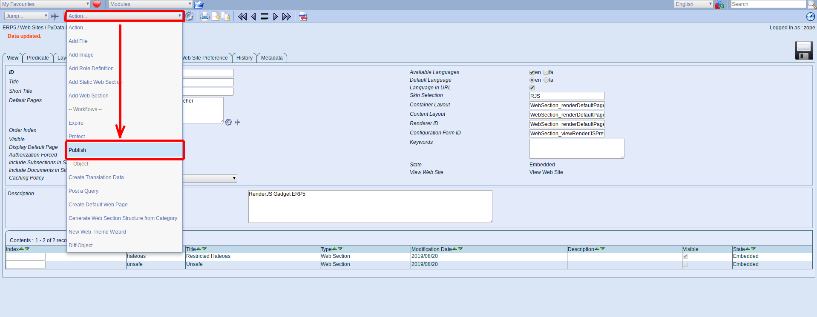Choose Add Web Section from the Action menu
Viewport: 817px width, 317px height.
[124, 96]
